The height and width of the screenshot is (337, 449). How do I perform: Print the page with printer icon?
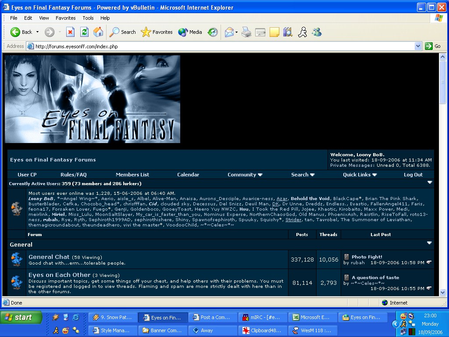246,32
